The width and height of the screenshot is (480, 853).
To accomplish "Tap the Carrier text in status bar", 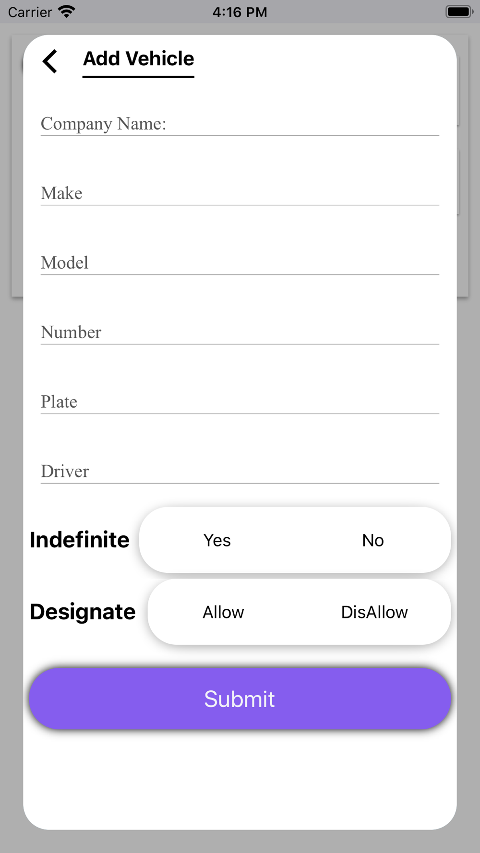I will click(x=30, y=12).
